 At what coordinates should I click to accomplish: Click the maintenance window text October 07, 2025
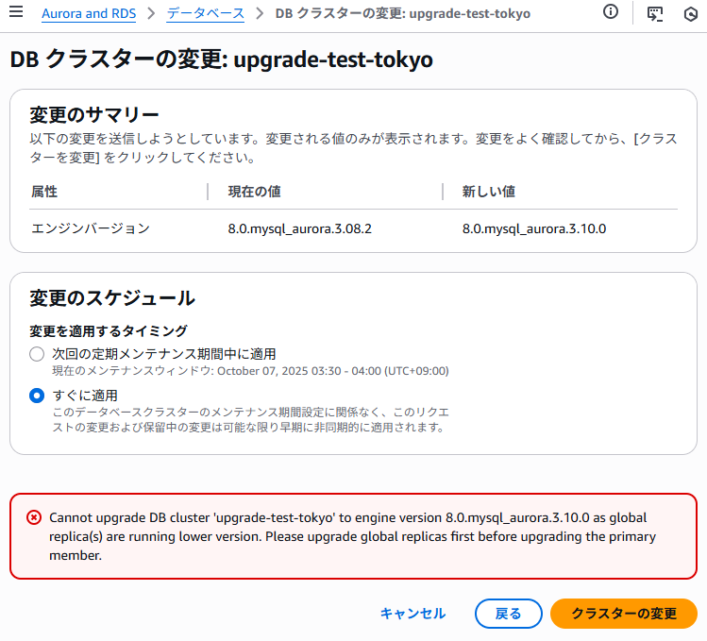point(250,371)
